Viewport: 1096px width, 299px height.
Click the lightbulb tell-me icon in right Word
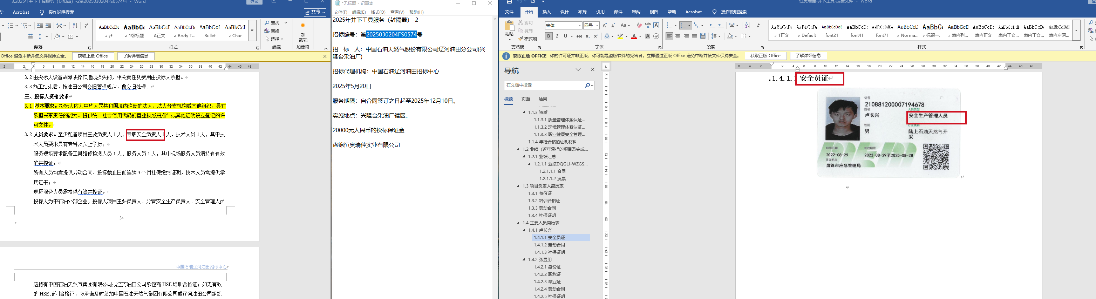[x=714, y=12]
